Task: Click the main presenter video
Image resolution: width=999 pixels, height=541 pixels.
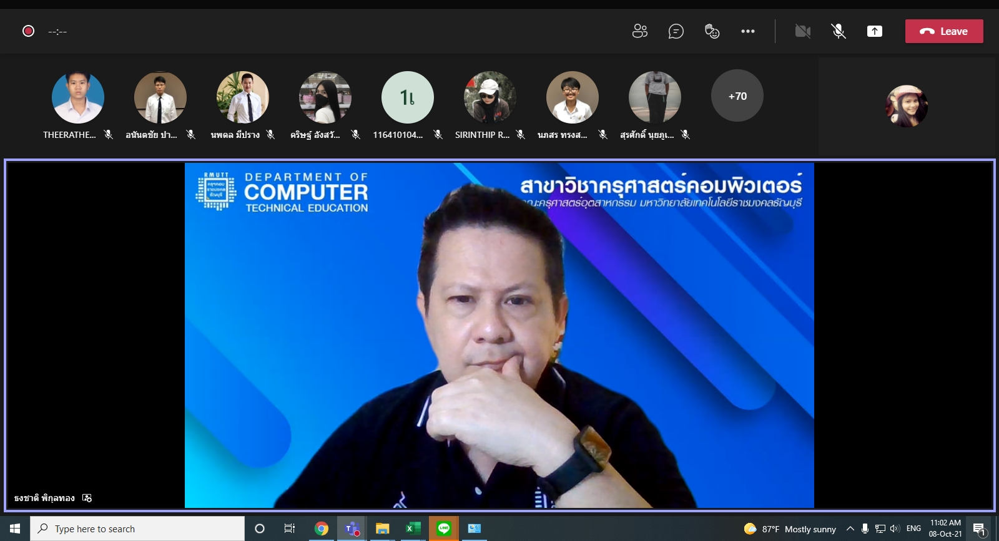Action: [x=499, y=335]
